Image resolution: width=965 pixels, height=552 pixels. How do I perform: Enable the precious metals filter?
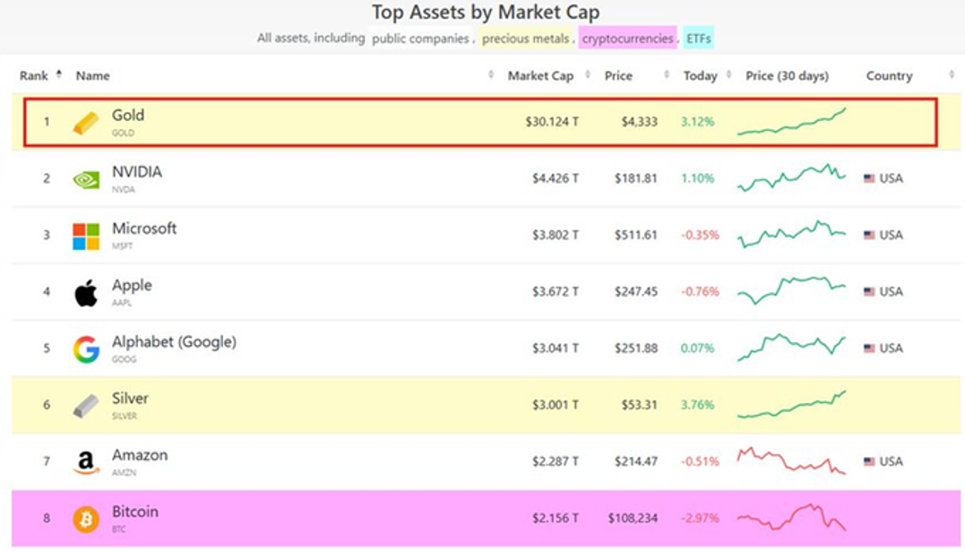pyautogui.click(x=525, y=39)
